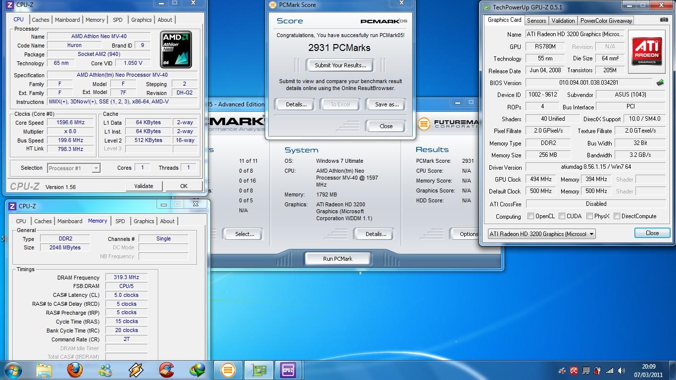Open CCleaner from the taskbar

167,370
